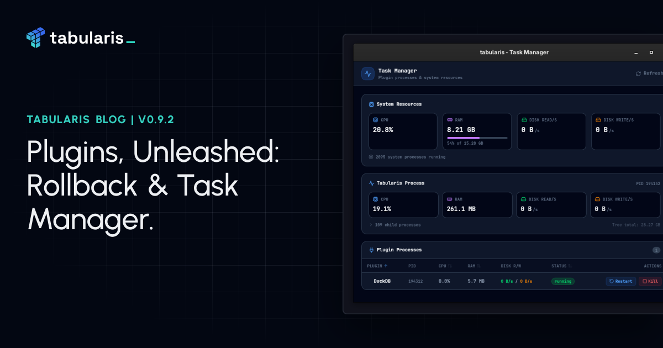Screen dimensions: 663x348
Task: Click the RAM usage progress bar
Action: pyautogui.click(x=477, y=138)
